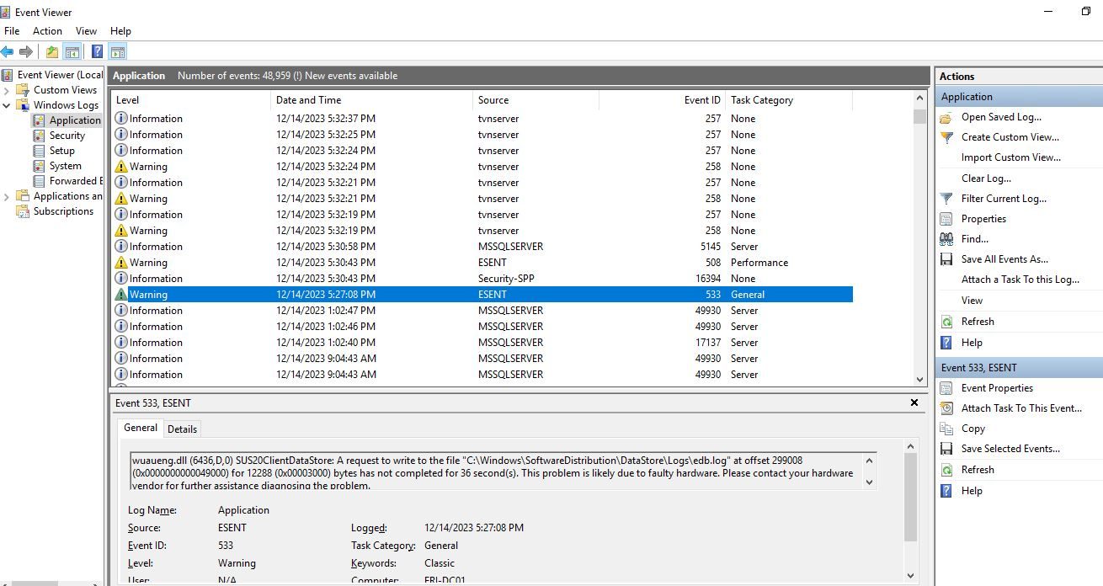Expand Applications and Services Logs
1103x586 pixels.
click(6, 195)
